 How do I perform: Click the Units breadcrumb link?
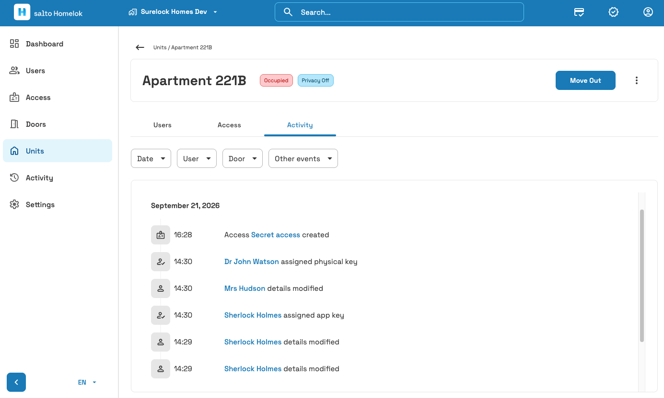click(x=160, y=47)
